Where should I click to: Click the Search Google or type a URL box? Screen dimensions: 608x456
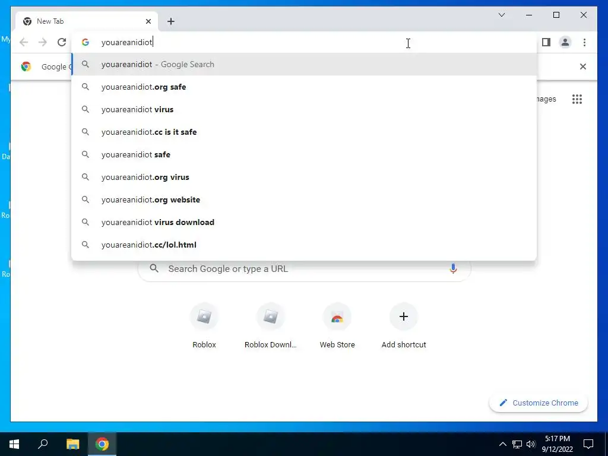click(x=305, y=268)
